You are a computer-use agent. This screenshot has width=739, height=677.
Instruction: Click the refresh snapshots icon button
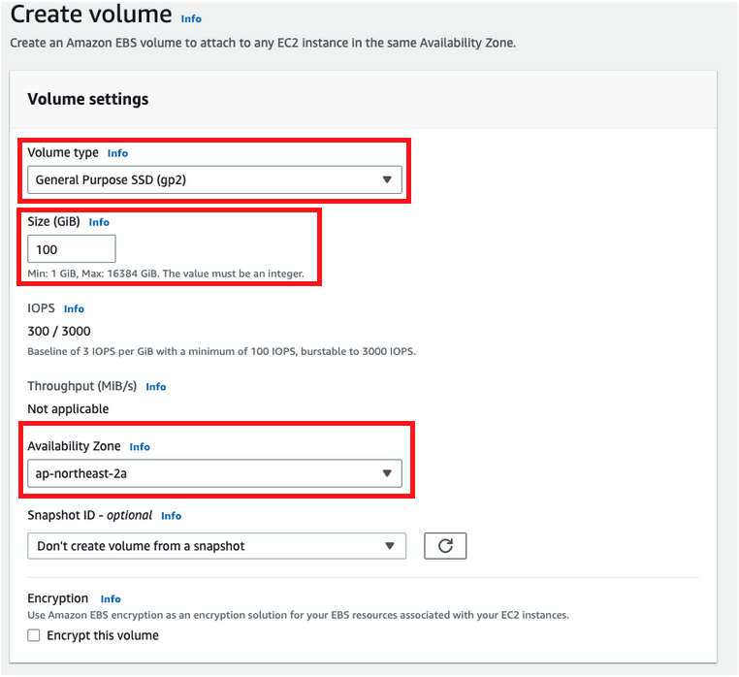tap(445, 546)
